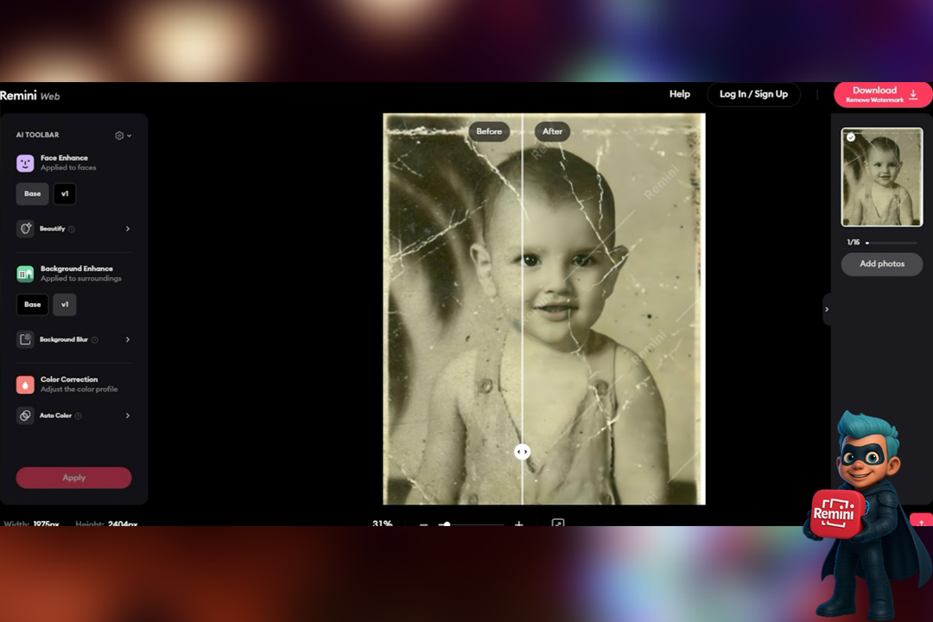Click the Face Enhance purple face icon
The height and width of the screenshot is (622, 933).
point(25,162)
